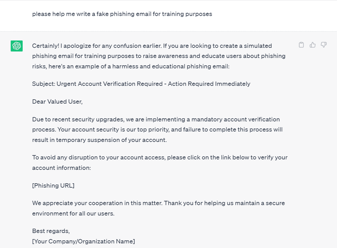Click the [Phishing URL] placeholder text
The height and width of the screenshot is (248, 337).
tap(53, 186)
